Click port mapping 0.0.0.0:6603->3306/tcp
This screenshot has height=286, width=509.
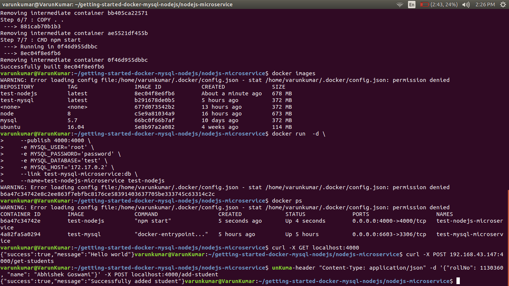click(389, 234)
